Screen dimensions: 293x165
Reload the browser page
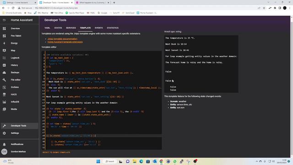[x=13, y=8]
